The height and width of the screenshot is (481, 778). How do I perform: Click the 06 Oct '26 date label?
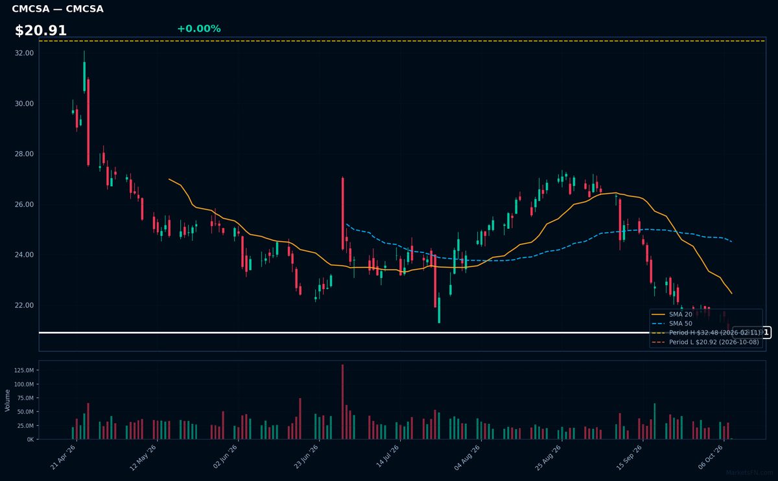point(711,456)
